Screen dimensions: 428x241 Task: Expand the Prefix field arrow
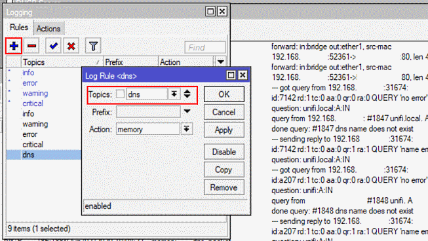[x=187, y=111]
